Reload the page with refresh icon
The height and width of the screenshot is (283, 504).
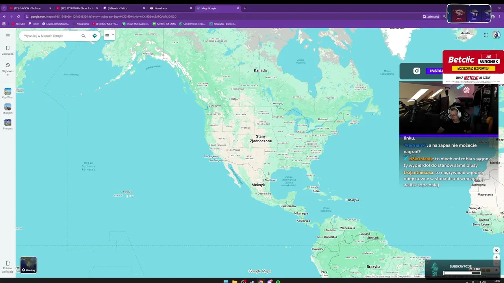tap(19, 17)
